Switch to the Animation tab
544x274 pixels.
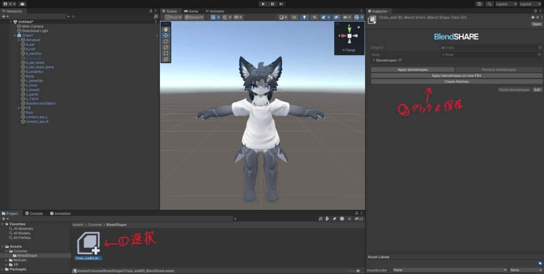point(61,213)
